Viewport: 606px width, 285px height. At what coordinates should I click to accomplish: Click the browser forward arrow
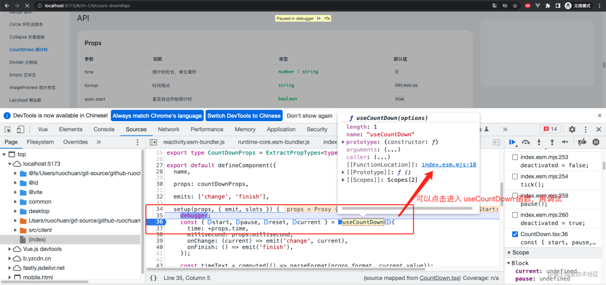click(x=17, y=6)
